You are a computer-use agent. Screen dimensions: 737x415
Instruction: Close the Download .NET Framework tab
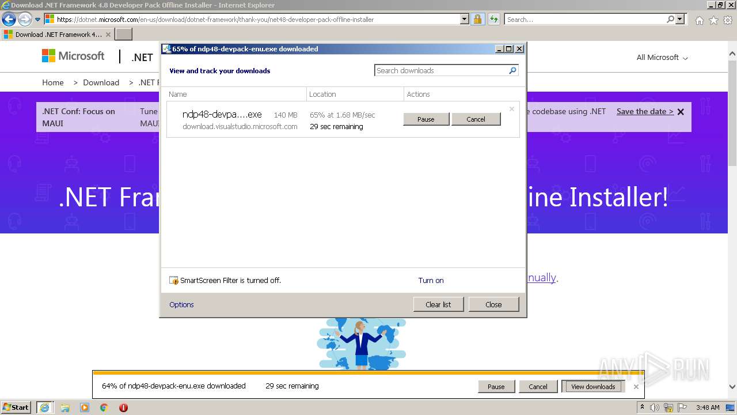click(108, 35)
